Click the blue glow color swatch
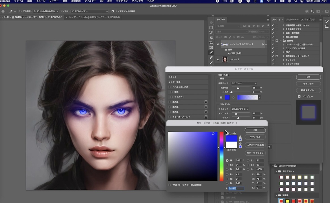The width and height of the screenshot is (330, 203). pyautogui.click(x=227, y=98)
